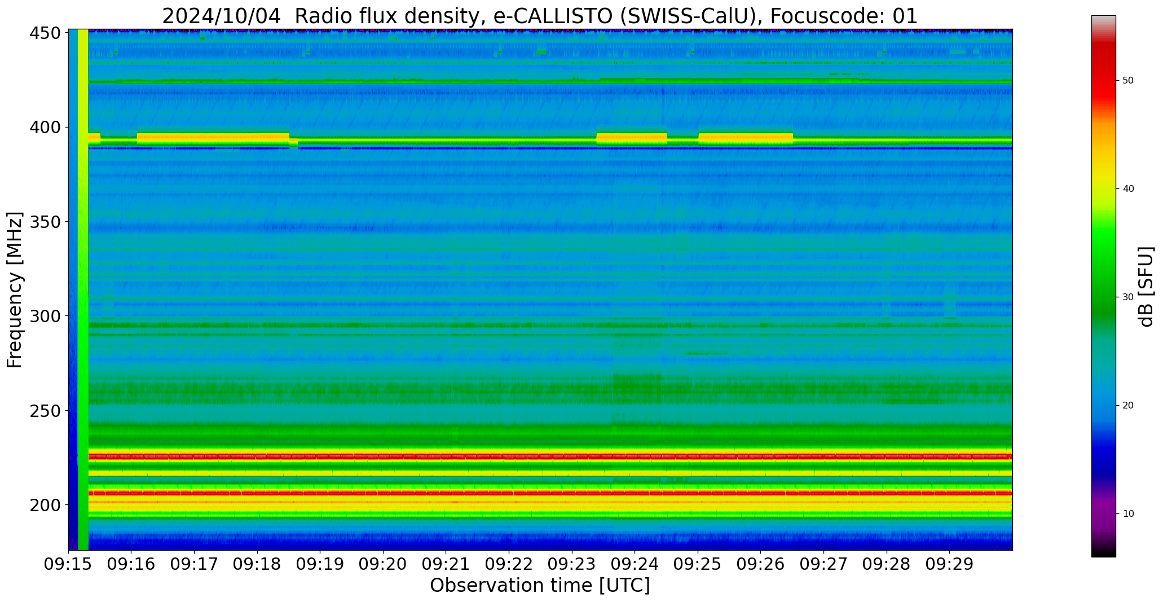Image resolution: width=1163 pixels, height=602 pixels.
Task: Click the 09:29 time tick label
Action: tap(949, 564)
